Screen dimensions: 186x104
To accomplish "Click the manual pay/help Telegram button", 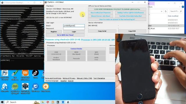I will pyautogui.click(x=117, y=9).
